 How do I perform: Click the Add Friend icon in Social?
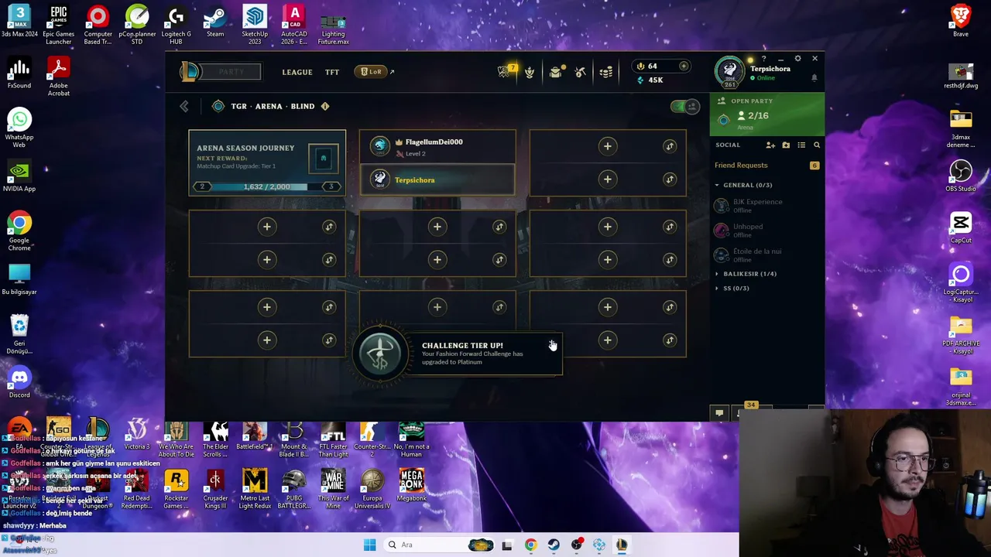coord(770,145)
